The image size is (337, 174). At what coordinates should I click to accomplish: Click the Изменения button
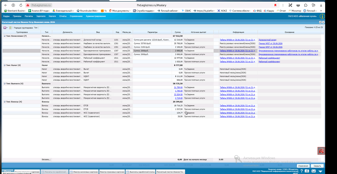coord(303,166)
